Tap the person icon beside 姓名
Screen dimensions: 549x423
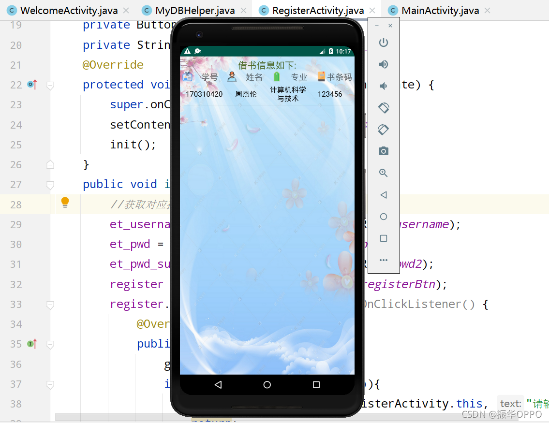coord(232,76)
